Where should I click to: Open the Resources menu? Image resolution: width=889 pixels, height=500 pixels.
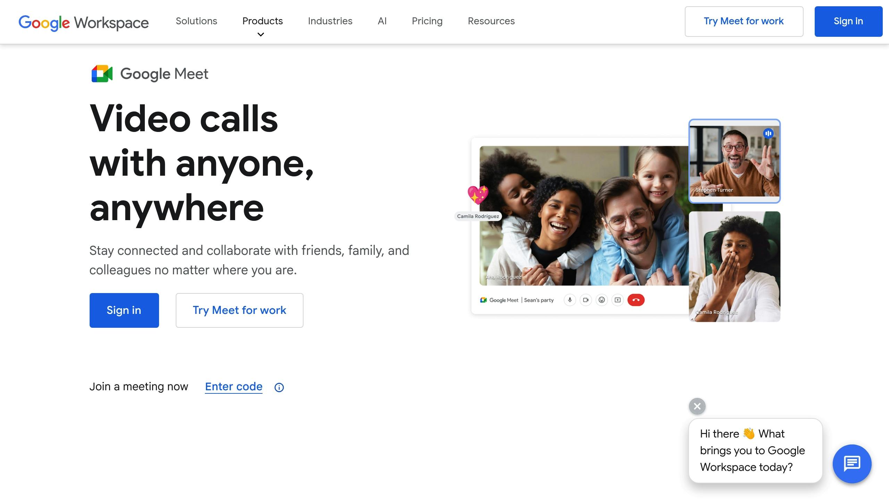tap(491, 21)
